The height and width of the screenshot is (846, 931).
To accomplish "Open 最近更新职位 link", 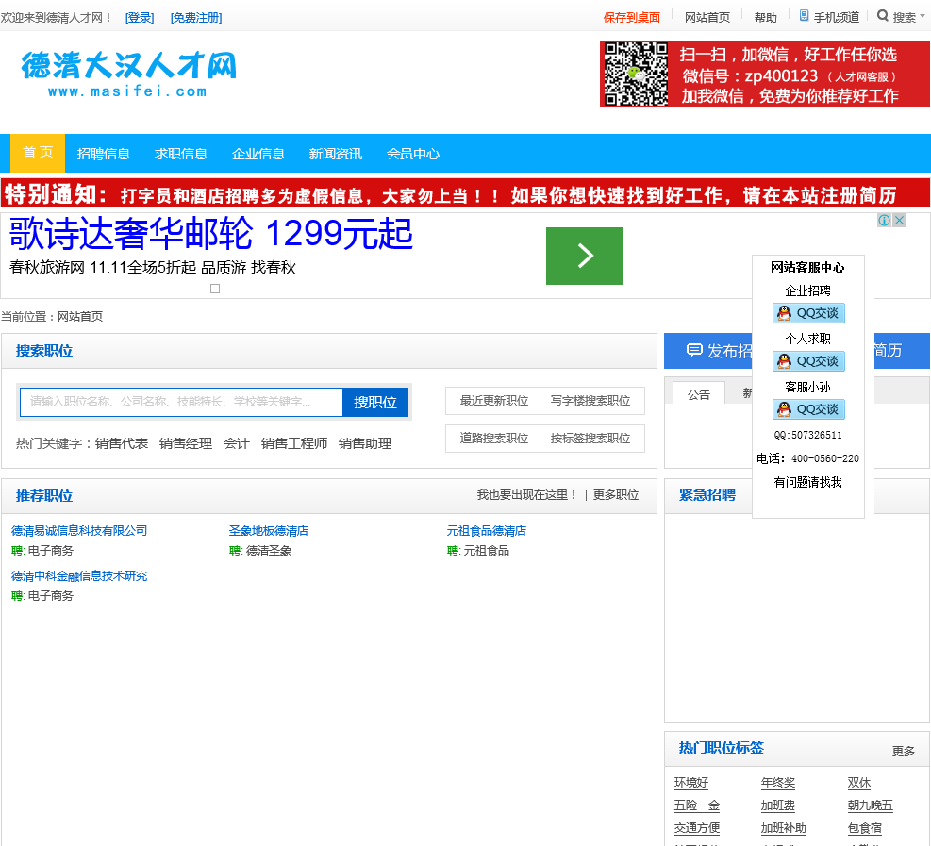I will [x=494, y=401].
